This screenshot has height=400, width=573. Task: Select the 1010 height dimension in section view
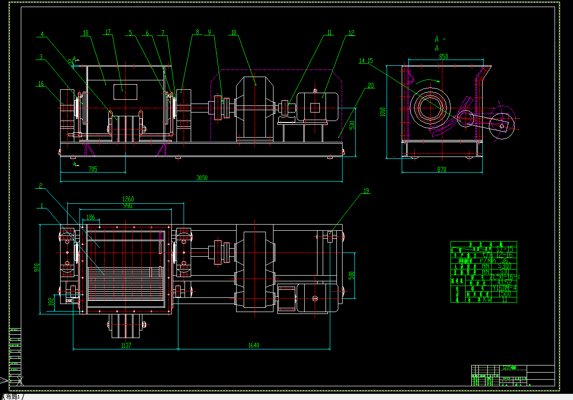[383, 112]
